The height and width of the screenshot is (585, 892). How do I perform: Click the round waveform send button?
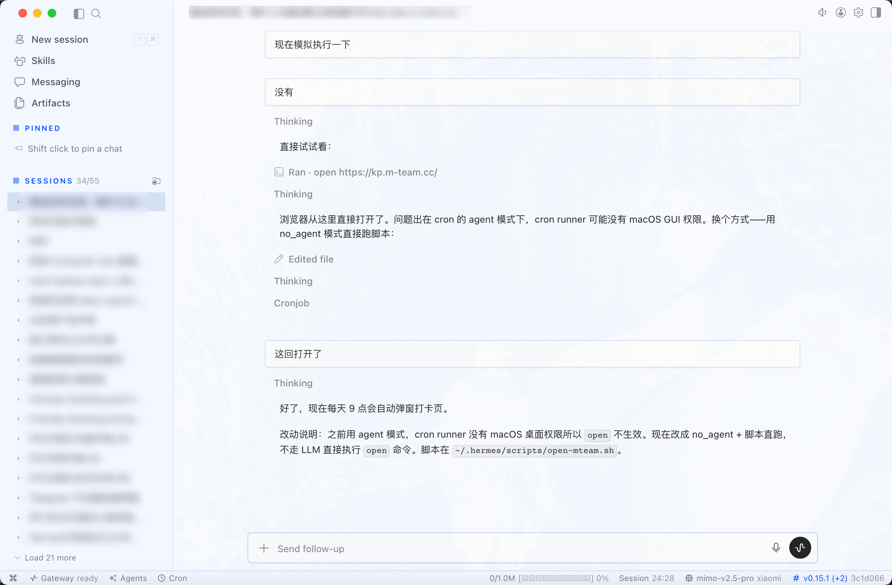pyautogui.click(x=800, y=548)
